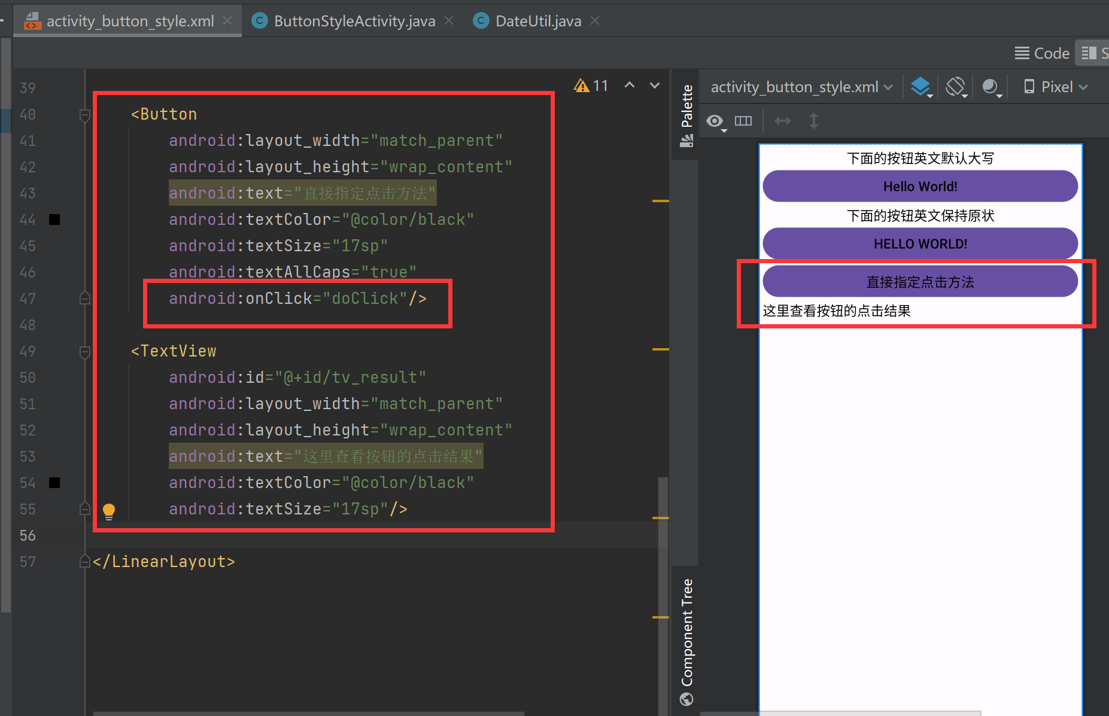Viewport: 1109px width, 716px height.
Task: Open the Component Tree panel
Action: pos(686,642)
